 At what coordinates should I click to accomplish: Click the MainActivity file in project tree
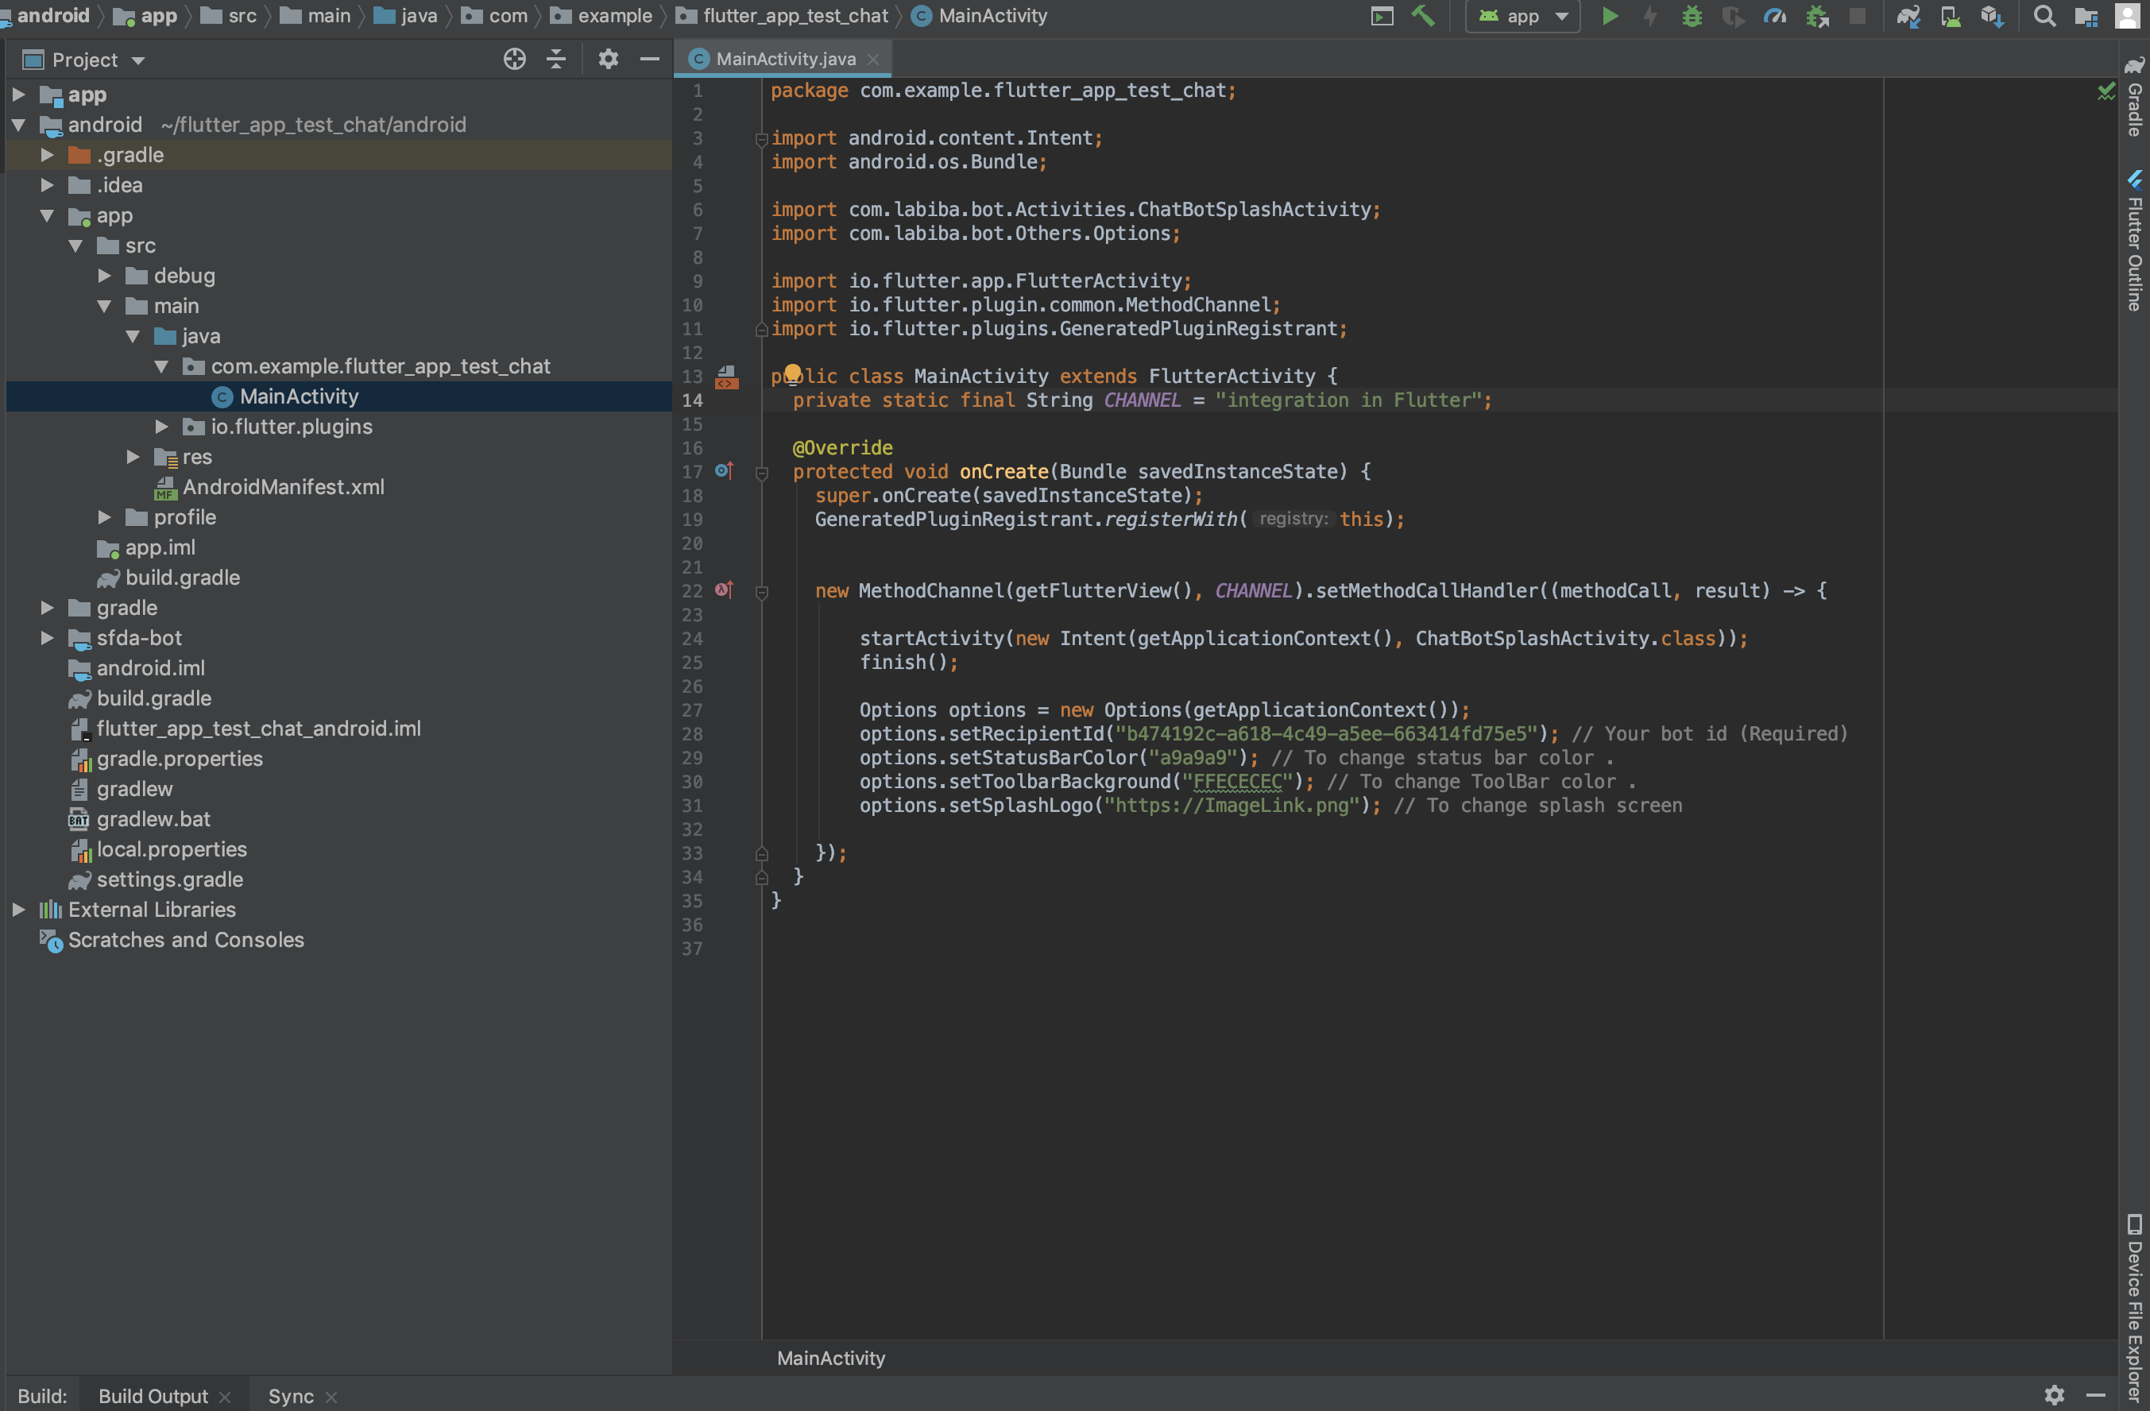coord(298,396)
